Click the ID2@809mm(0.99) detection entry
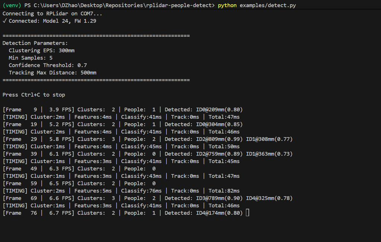 pyautogui.click(x=220, y=139)
